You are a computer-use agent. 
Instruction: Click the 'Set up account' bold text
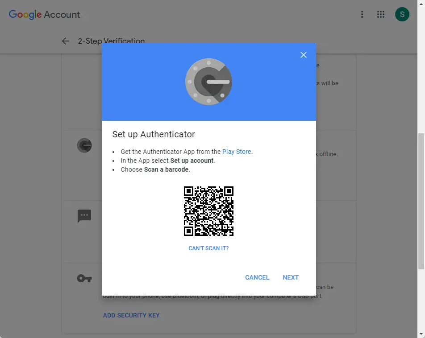(x=192, y=161)
